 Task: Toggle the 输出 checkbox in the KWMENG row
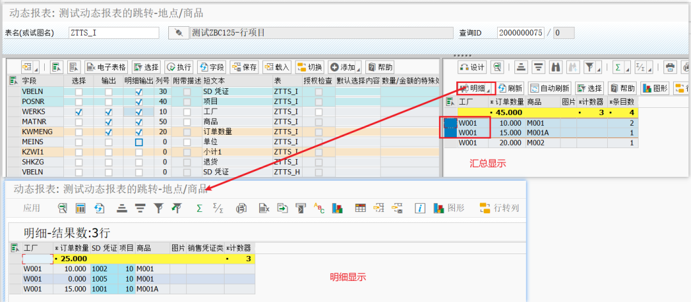tap(108, 132)
